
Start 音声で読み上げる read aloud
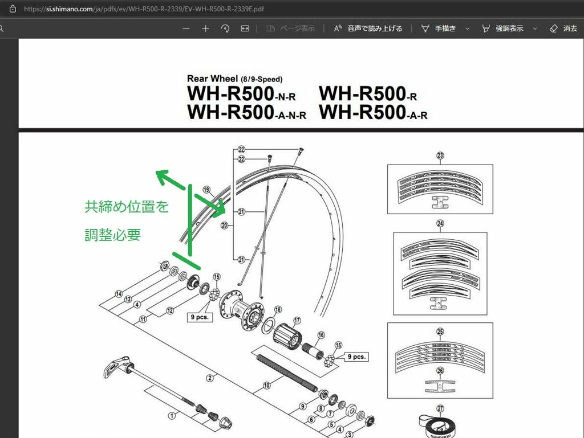tap(368, 28)
